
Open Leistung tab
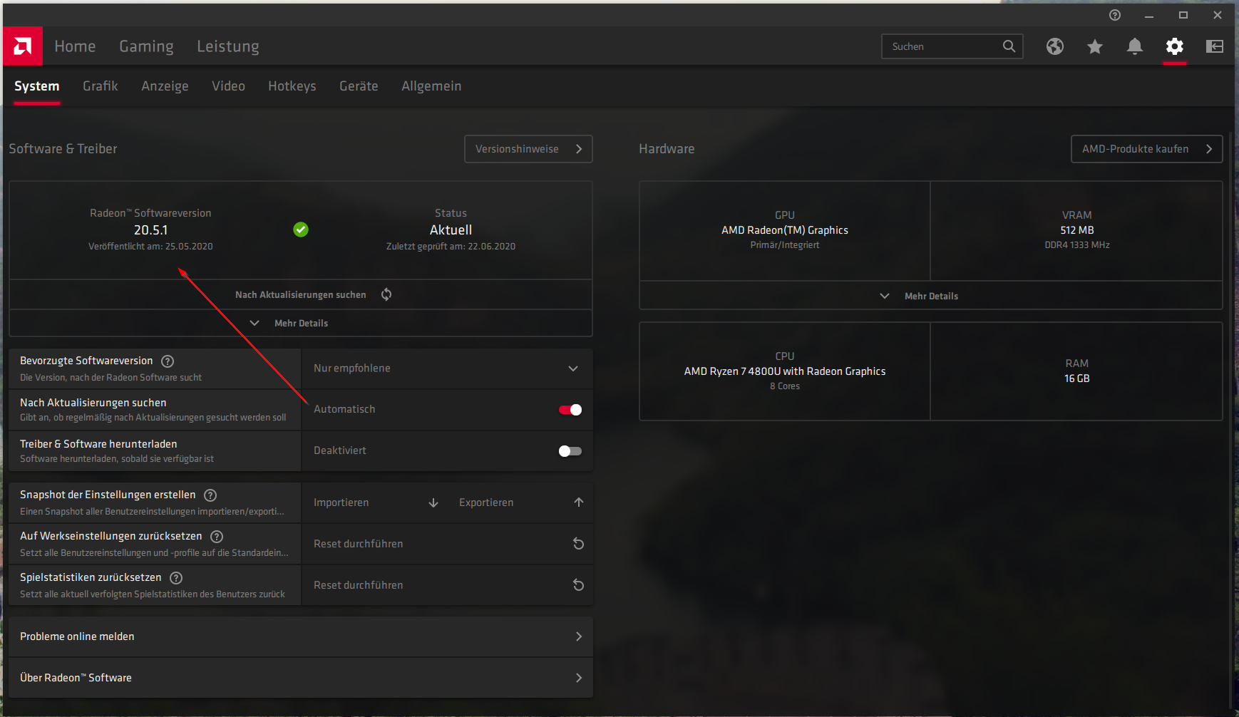[228, 46]
